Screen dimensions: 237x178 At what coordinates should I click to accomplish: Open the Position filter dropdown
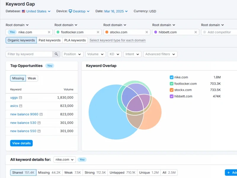73,54
